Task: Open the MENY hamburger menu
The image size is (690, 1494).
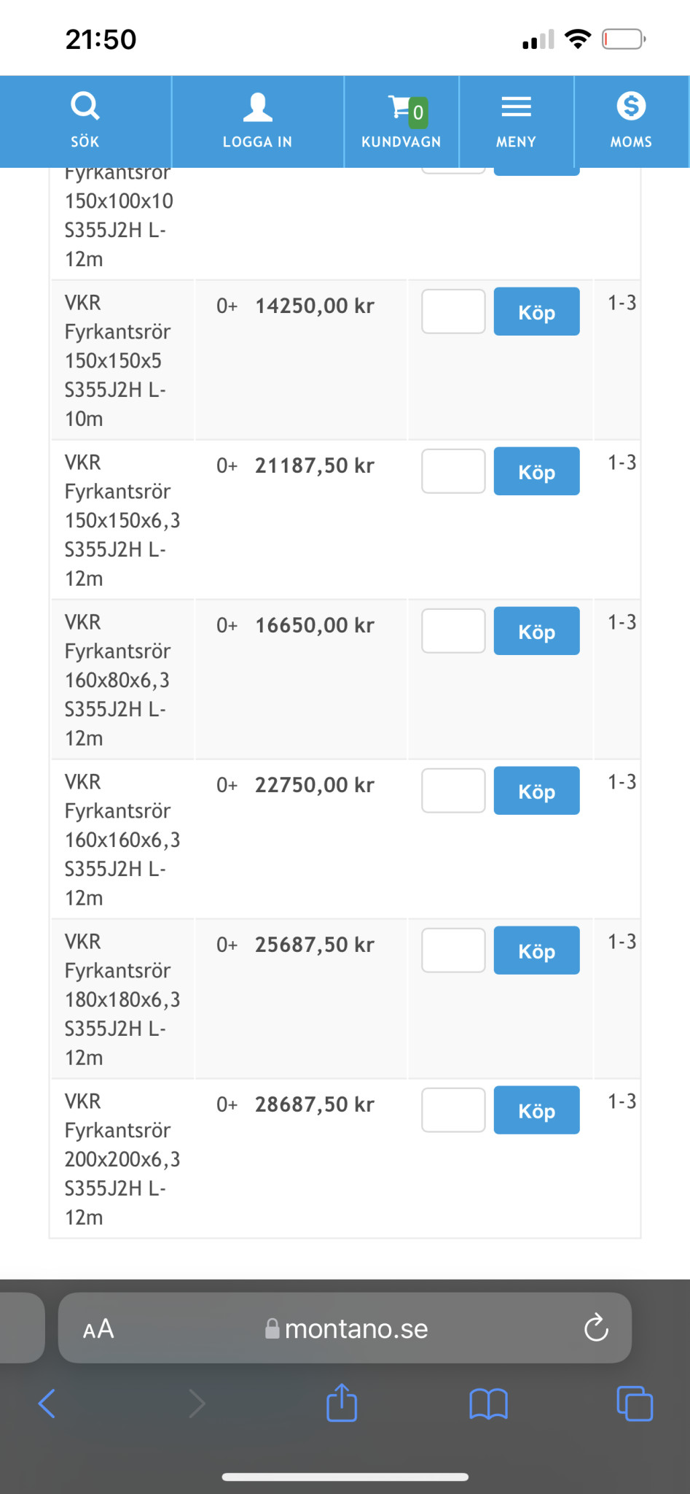Action: tap(516, 108)
